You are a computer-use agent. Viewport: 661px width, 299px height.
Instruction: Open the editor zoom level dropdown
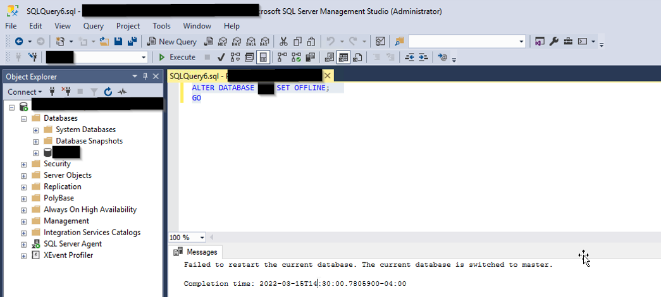(202, 238)
